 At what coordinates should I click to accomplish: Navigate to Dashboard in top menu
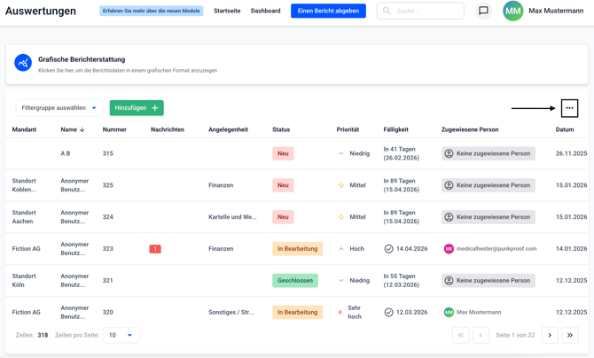pyautogui.click(x=265, y=12)
